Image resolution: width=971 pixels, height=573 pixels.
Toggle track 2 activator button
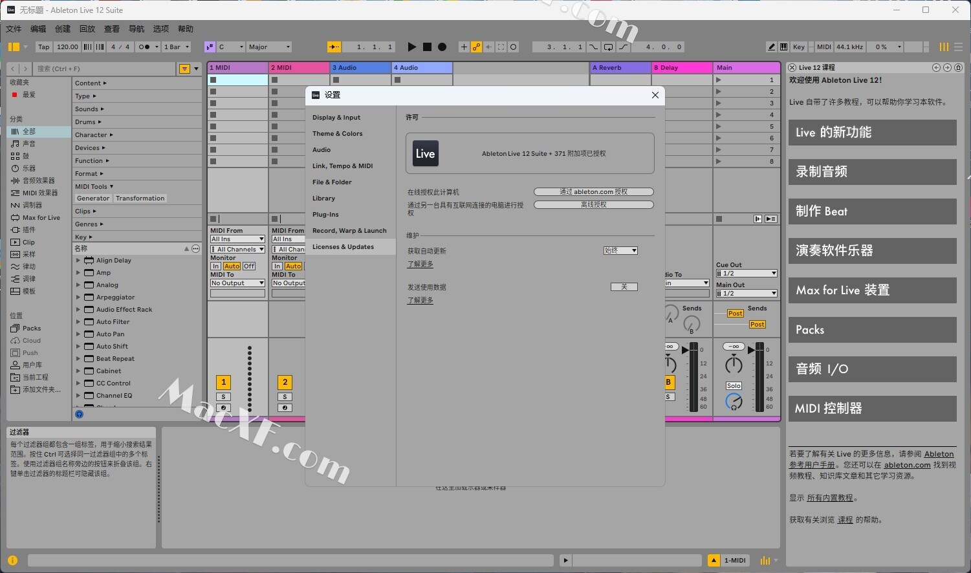[x=285, y=382]
